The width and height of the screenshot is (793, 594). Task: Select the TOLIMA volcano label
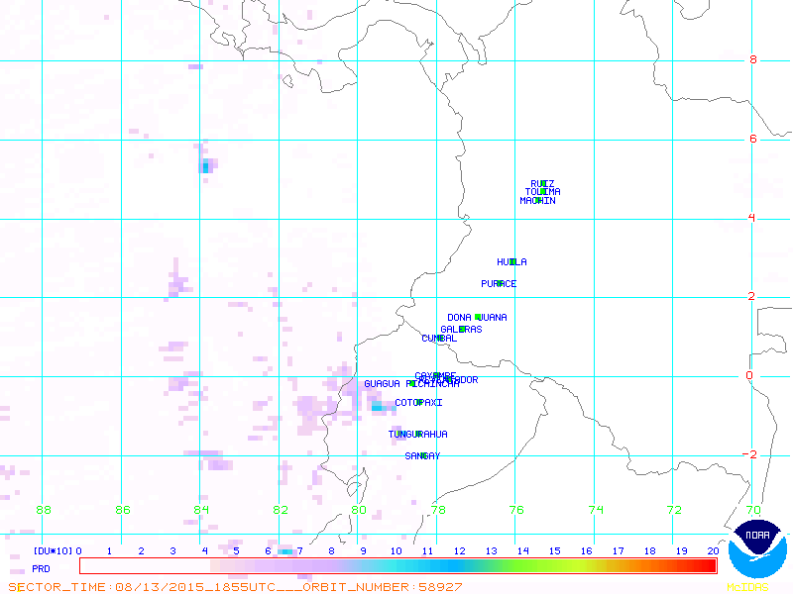tap(543, 192)
